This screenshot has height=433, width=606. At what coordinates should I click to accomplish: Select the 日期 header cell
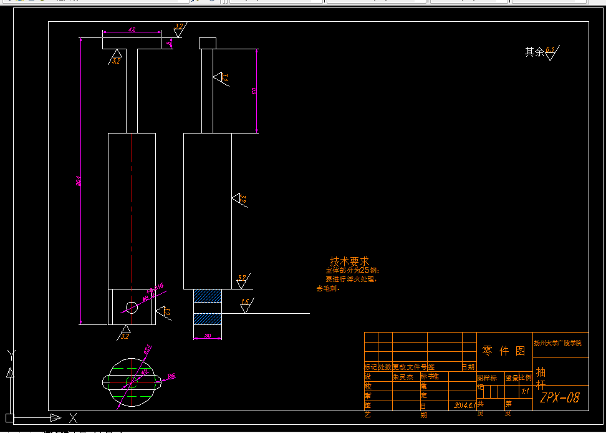pos(468,367)
